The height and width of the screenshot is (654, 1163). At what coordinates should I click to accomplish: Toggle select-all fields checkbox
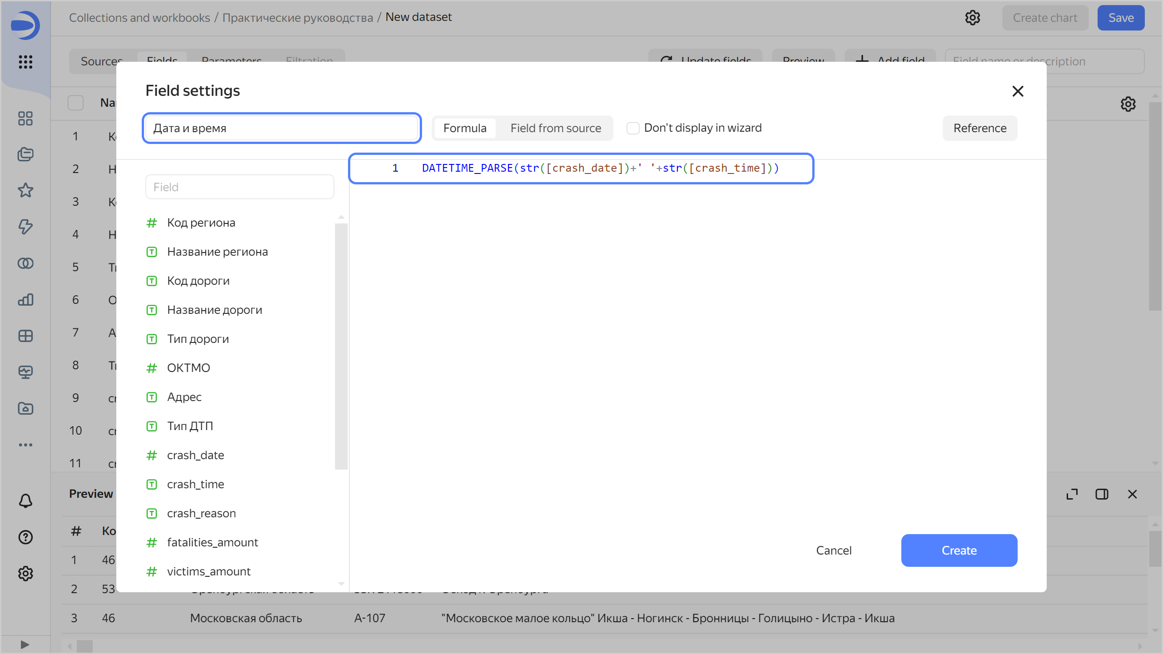click(75, 103)
